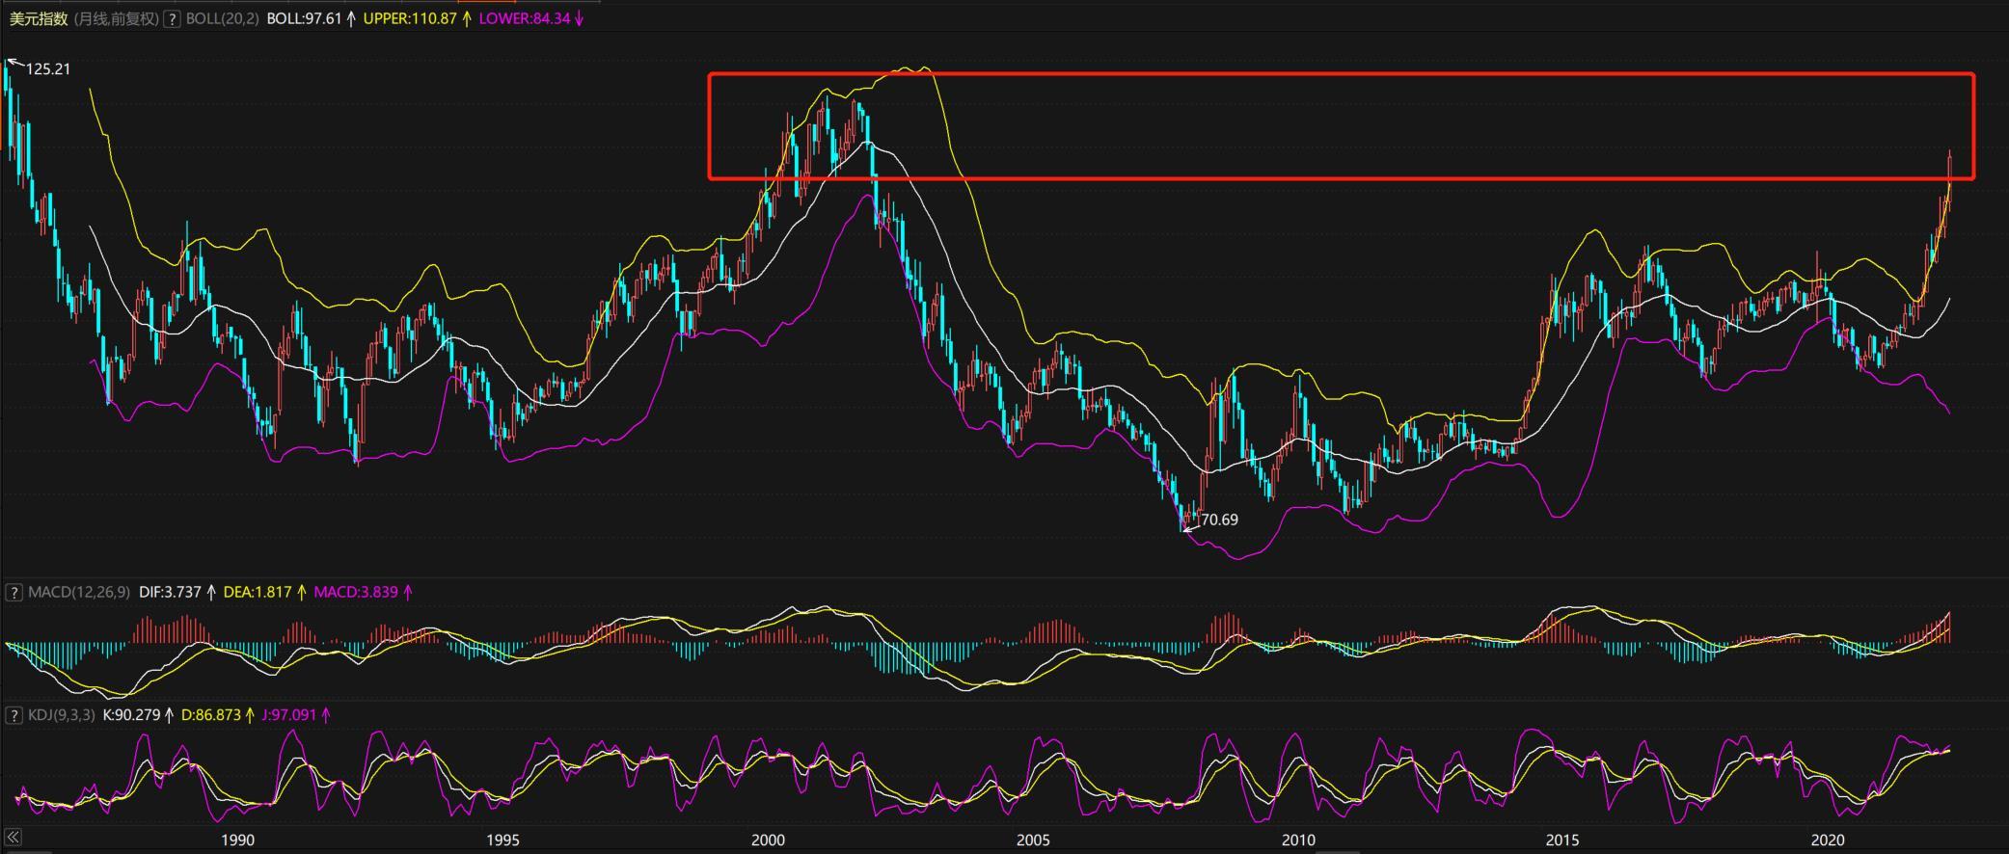2009x854 pixels.
Task: Click the 2010 time axis label
Action: click(x=1298, y=840)
